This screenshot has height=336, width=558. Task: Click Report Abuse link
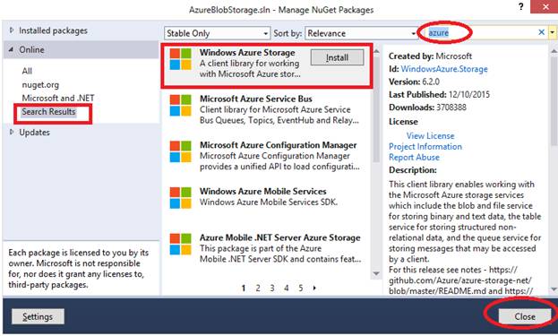414,158
